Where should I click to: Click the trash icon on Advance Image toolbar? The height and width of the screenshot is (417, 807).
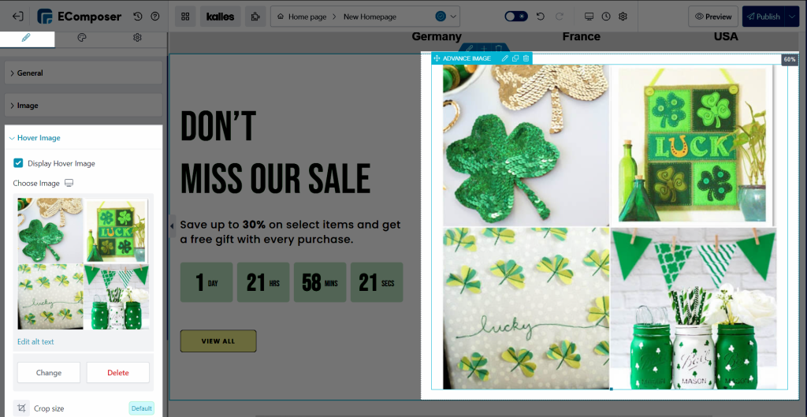coord(526,58)
